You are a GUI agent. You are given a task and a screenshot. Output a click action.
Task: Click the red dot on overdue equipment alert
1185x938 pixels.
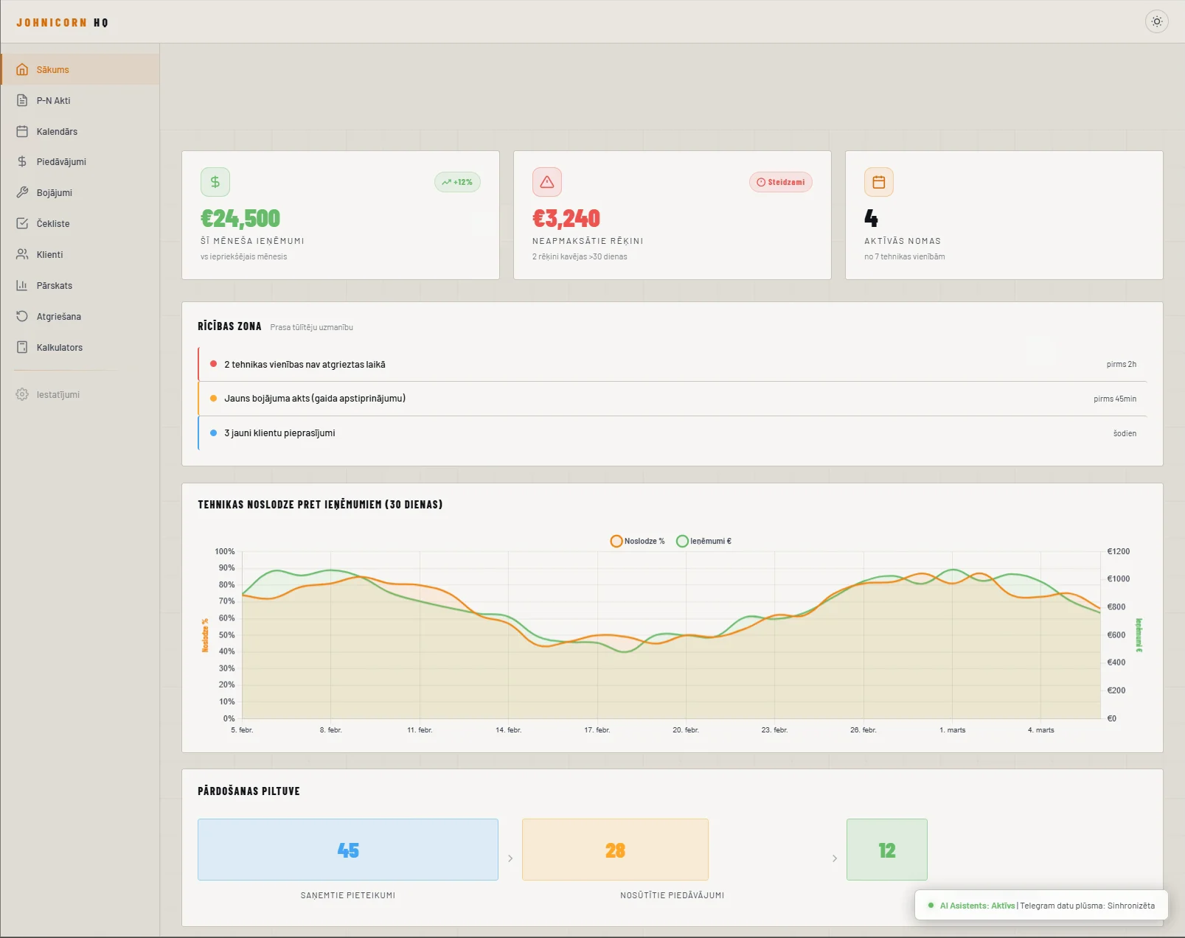click(213, 364)
